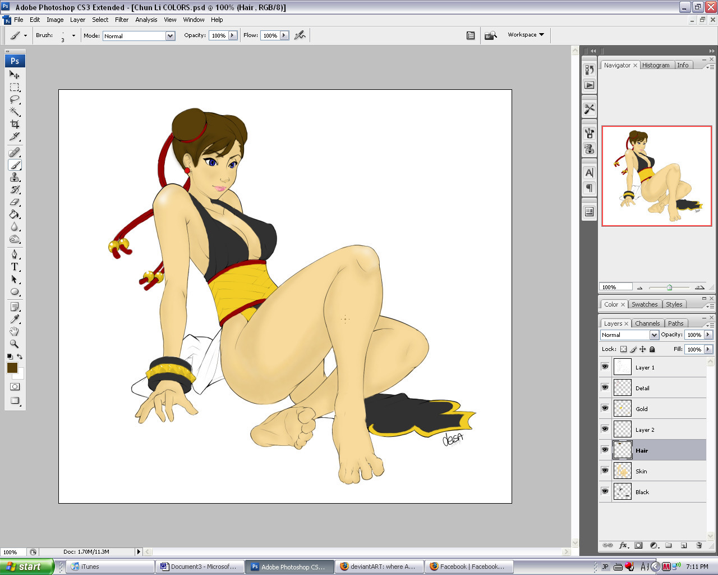Screen dimensions: 718x575
Task: Open the layer styles fx menu
Action: click(623, 545)
